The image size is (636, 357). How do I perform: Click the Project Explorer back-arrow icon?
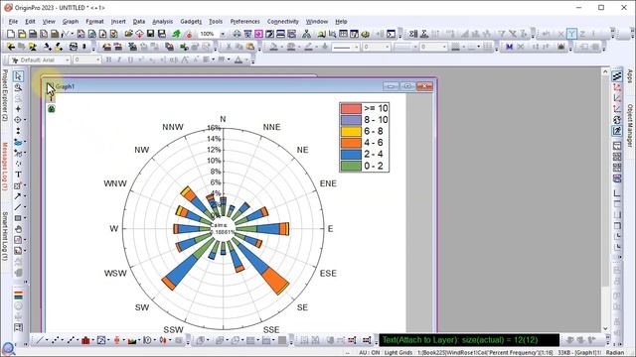pos(11,47)
